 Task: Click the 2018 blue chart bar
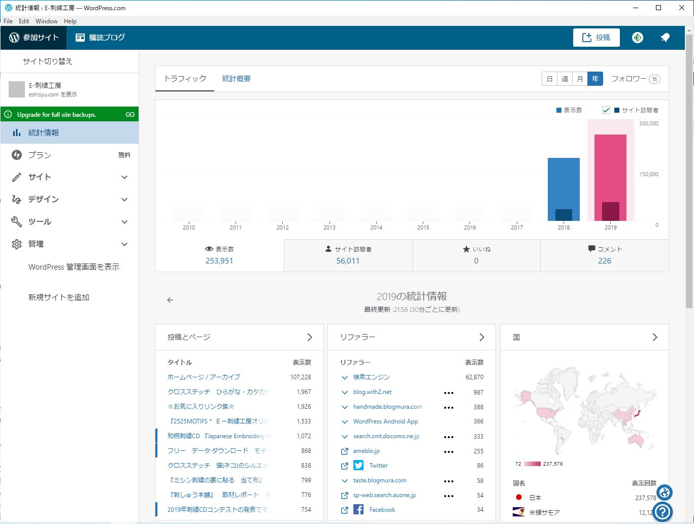tap(564, 189)
